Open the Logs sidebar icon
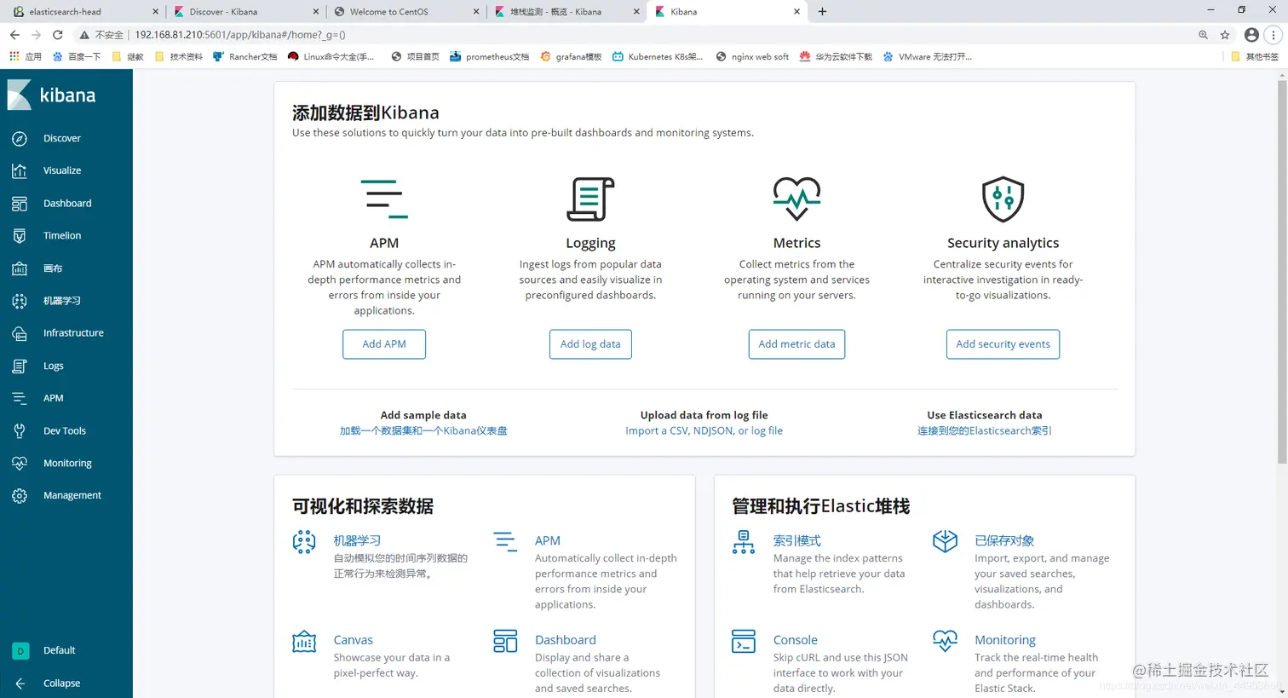Screen dimensions: 1288x698 pyautogui.click(x=20, y=366)
